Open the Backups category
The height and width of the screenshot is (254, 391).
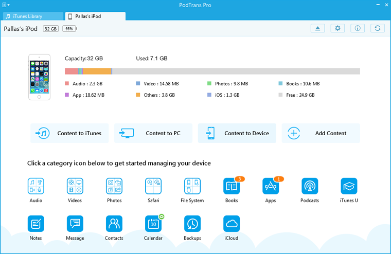[x=192, y=224]
